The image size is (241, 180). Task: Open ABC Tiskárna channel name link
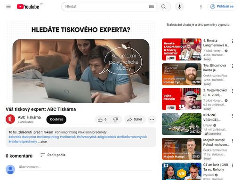[29, 117]
